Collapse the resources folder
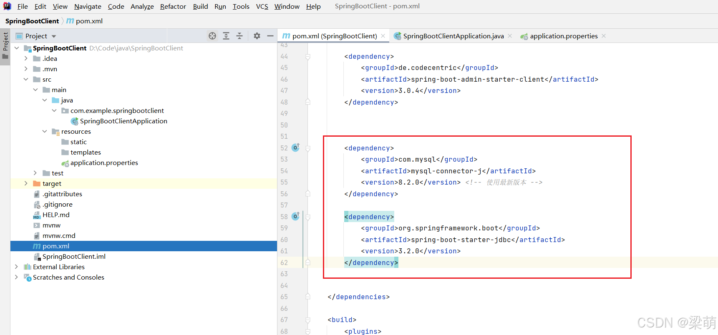 [x=45, y=132]
